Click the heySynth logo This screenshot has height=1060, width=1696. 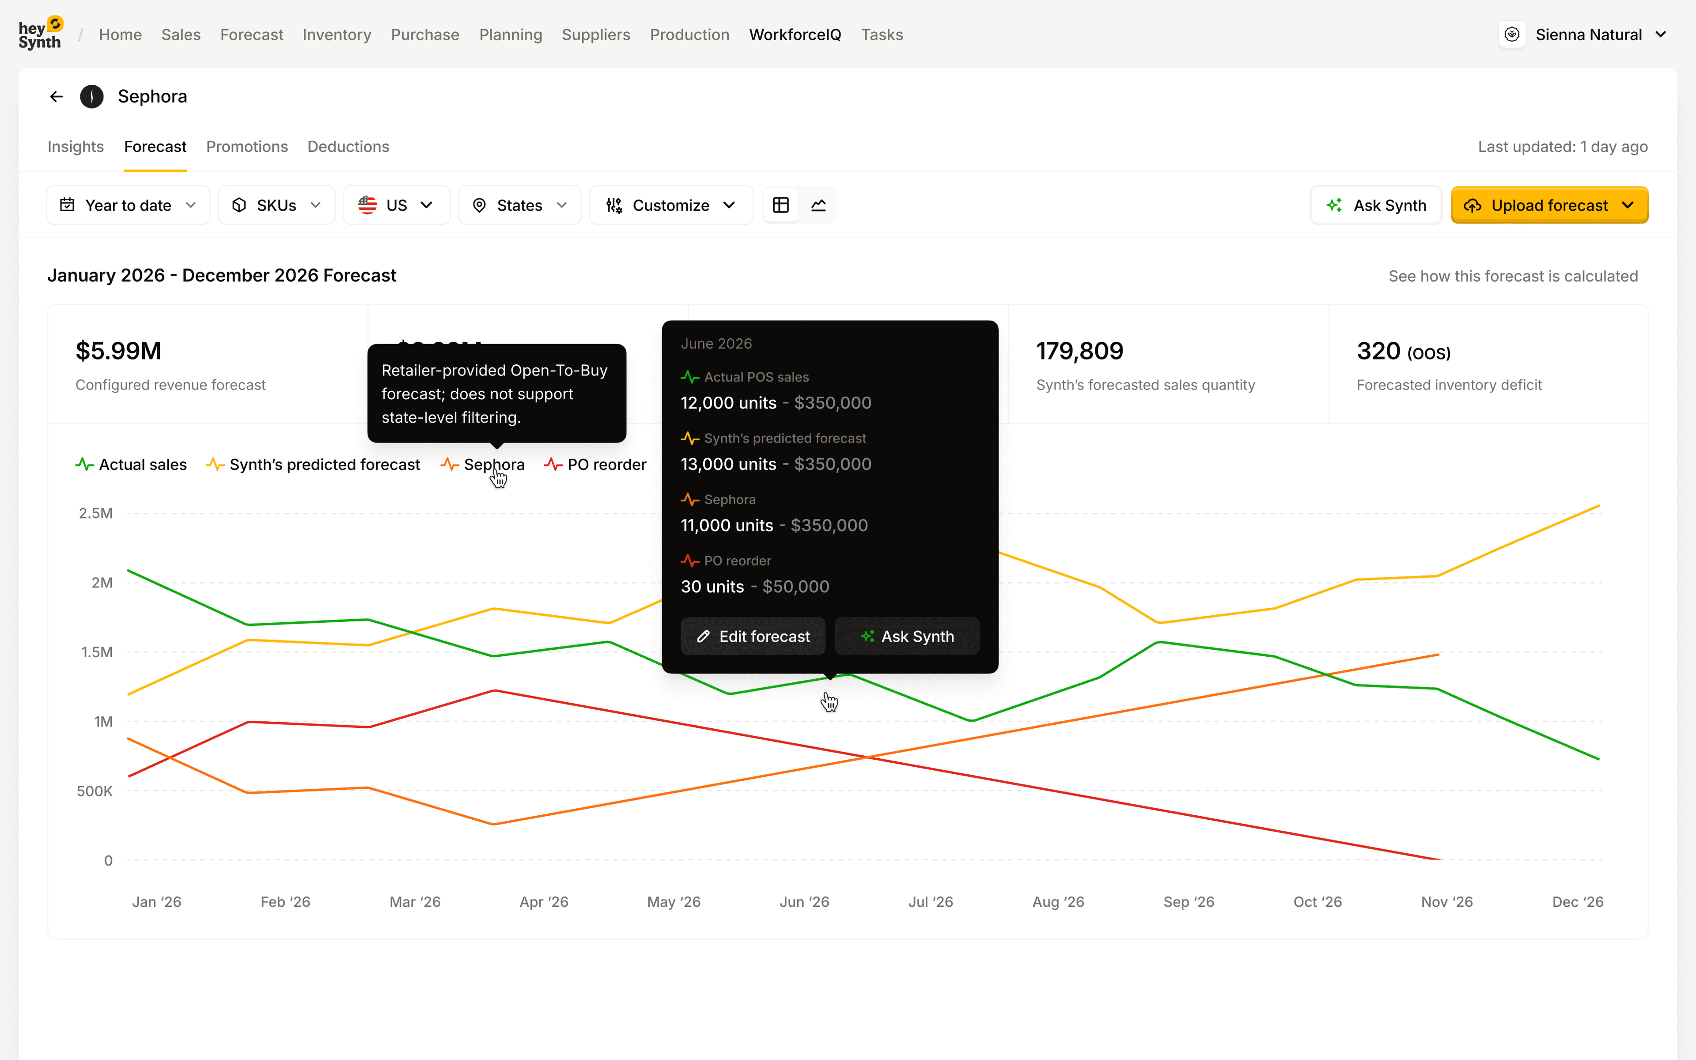(41, 34)
